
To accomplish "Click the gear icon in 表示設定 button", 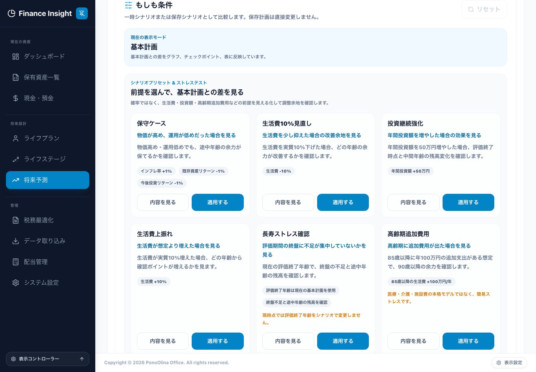I will pos(499,363).
